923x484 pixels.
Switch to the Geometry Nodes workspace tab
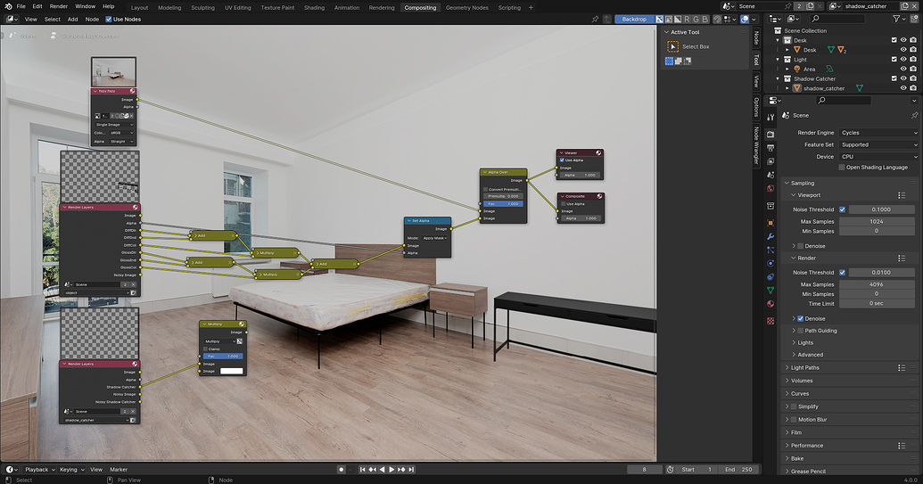[x=466, y=8]
